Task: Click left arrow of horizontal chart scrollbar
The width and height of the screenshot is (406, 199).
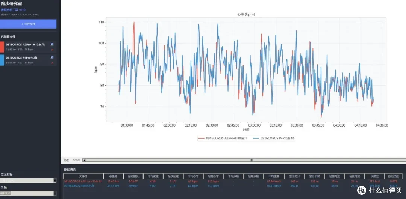Action: click(x=84, y=160)
